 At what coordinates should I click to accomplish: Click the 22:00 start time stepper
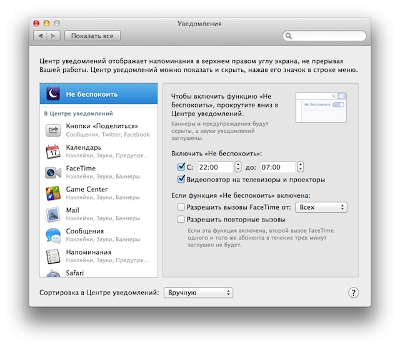click(237, 167)
